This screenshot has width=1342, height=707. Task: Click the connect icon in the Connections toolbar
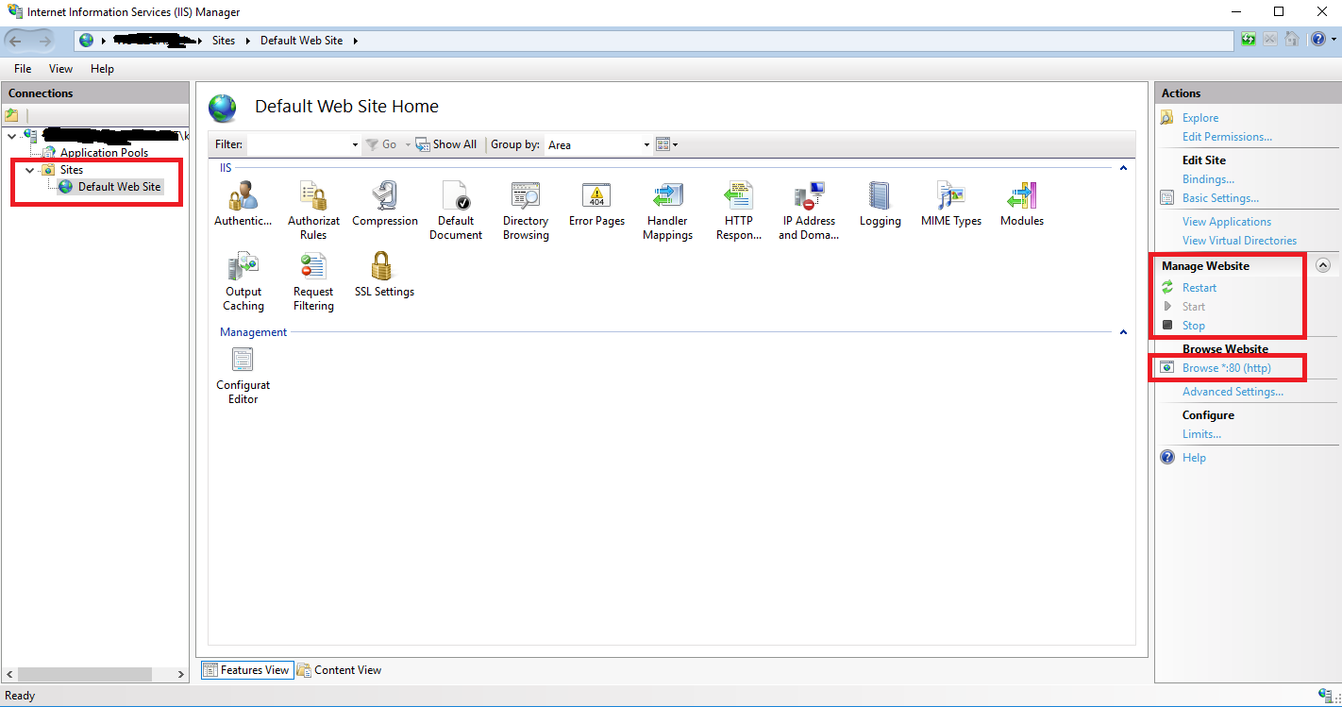pos(11,115)
